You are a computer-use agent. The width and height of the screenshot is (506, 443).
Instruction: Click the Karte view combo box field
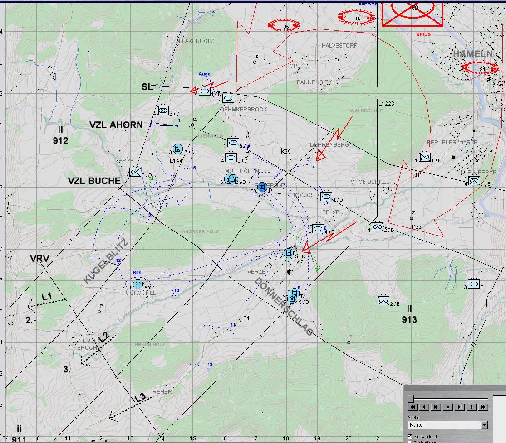click(x=445, y=425)
